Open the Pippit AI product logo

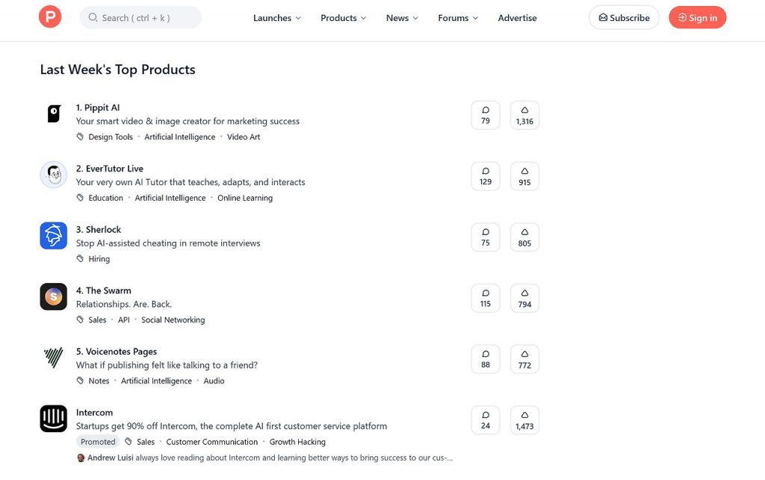(x=54, y=114)
